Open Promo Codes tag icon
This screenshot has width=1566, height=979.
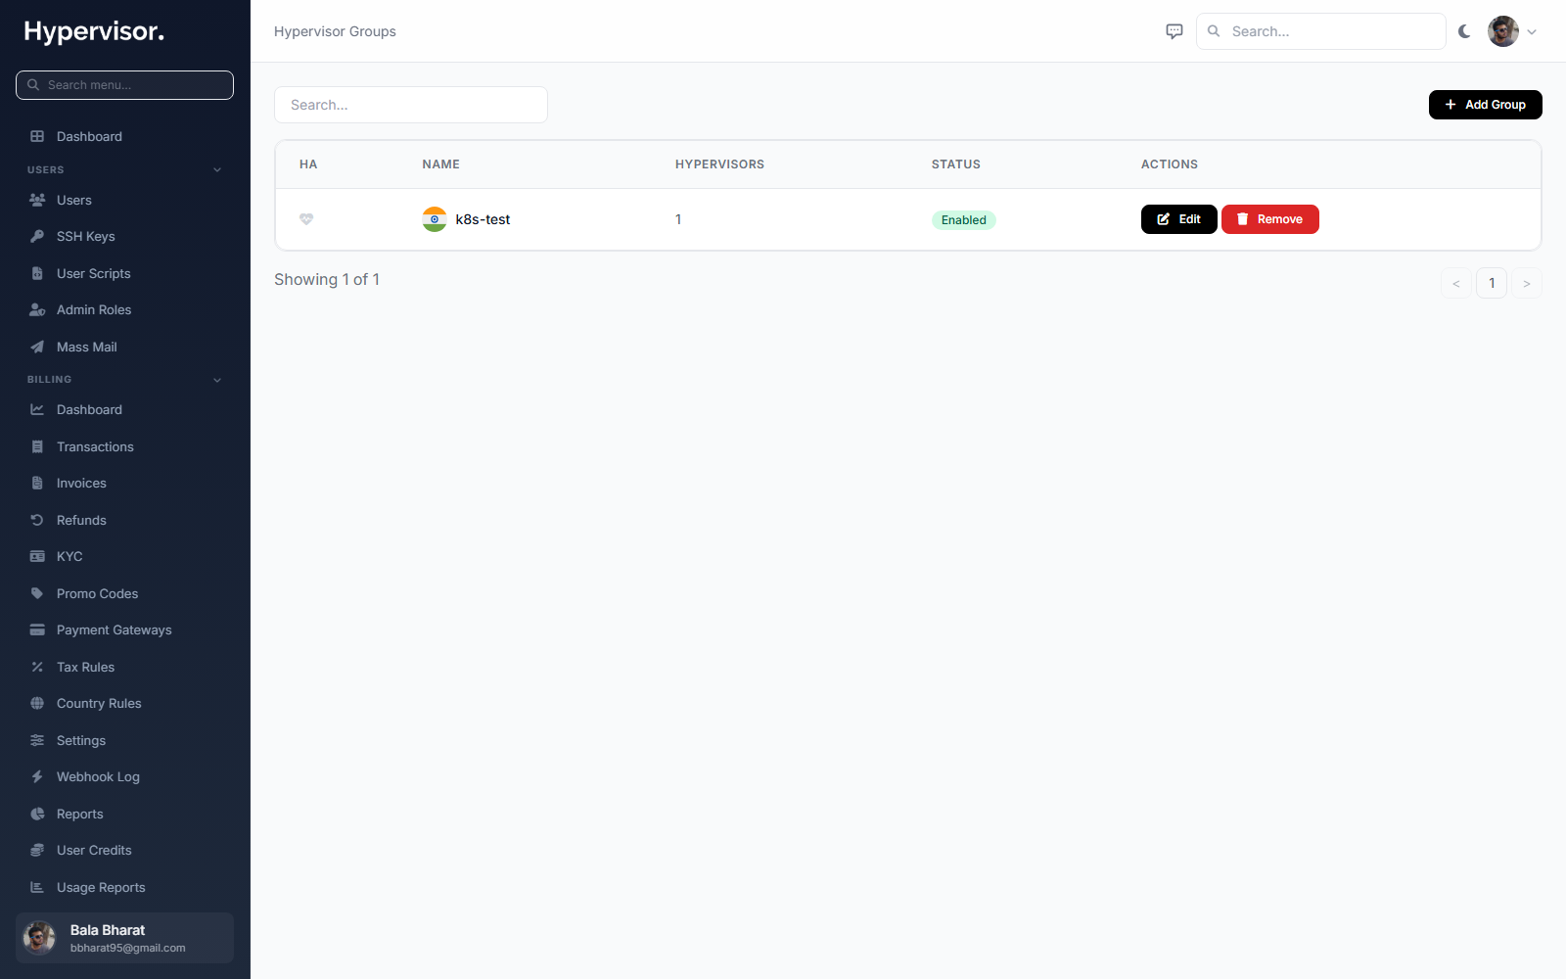coord(37,593)
